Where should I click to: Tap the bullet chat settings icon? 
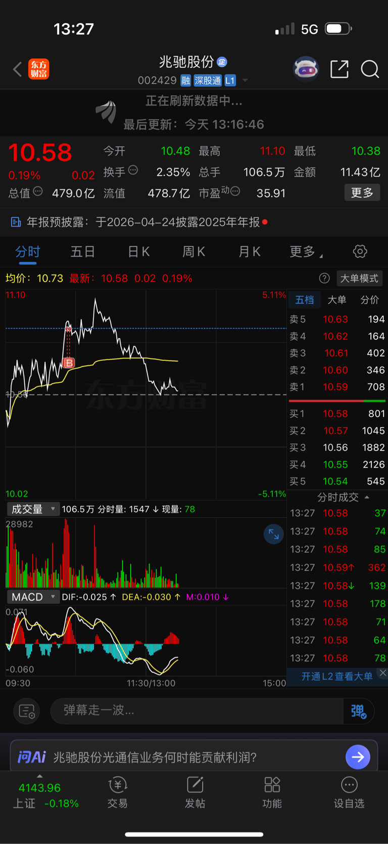27,712
